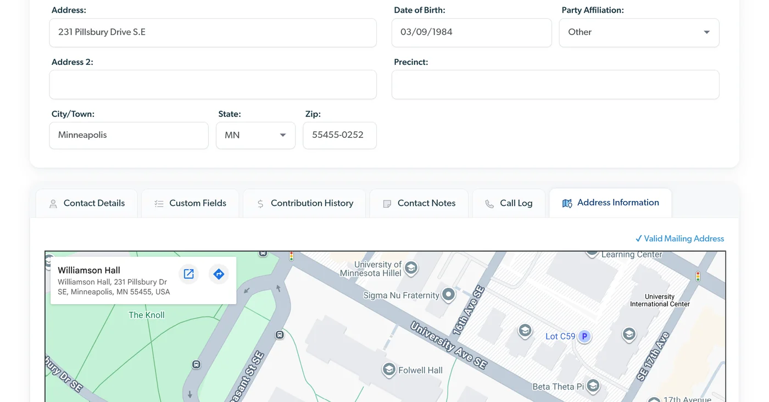Click the Folwell Hall graduation cap marker
The width and height of the screenshot is (769, 402).
[x=389, y=370]
